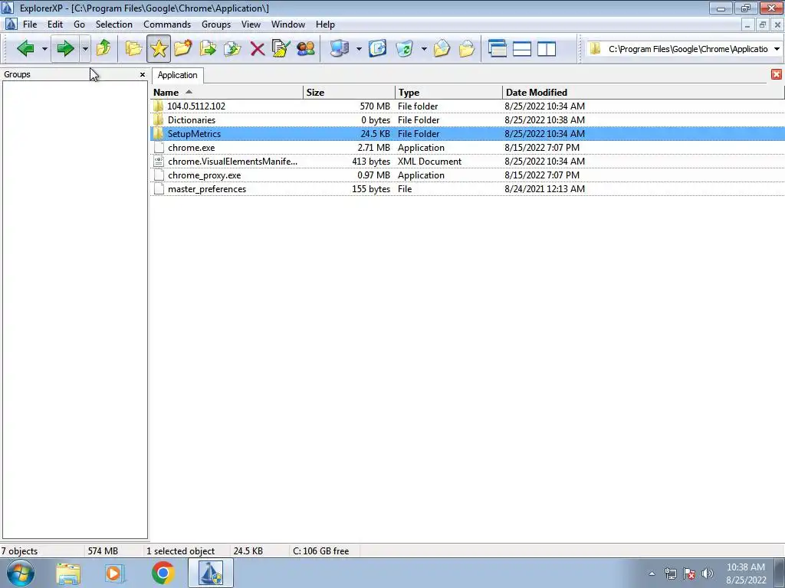Open the Back history dropdown arrow
Image resolution: width=785 pixels, height=588 pixels.
(44, 49)
